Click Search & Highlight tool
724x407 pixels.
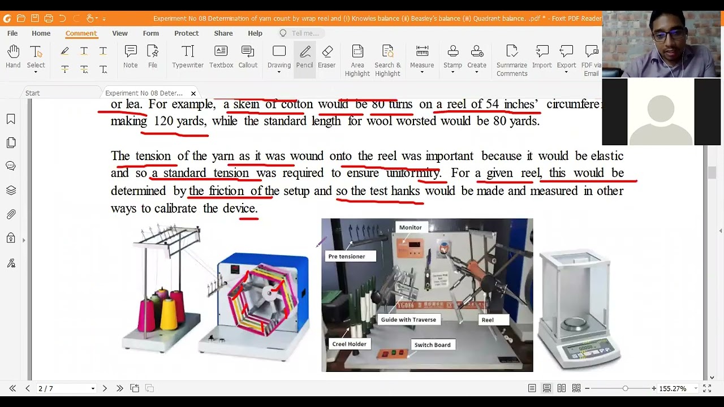point(387,61)
